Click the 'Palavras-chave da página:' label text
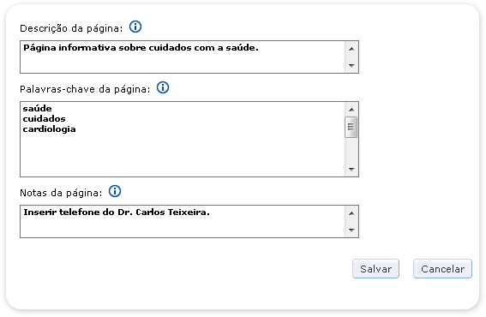This screenshot has height=317, width=486. click(85, 89)
